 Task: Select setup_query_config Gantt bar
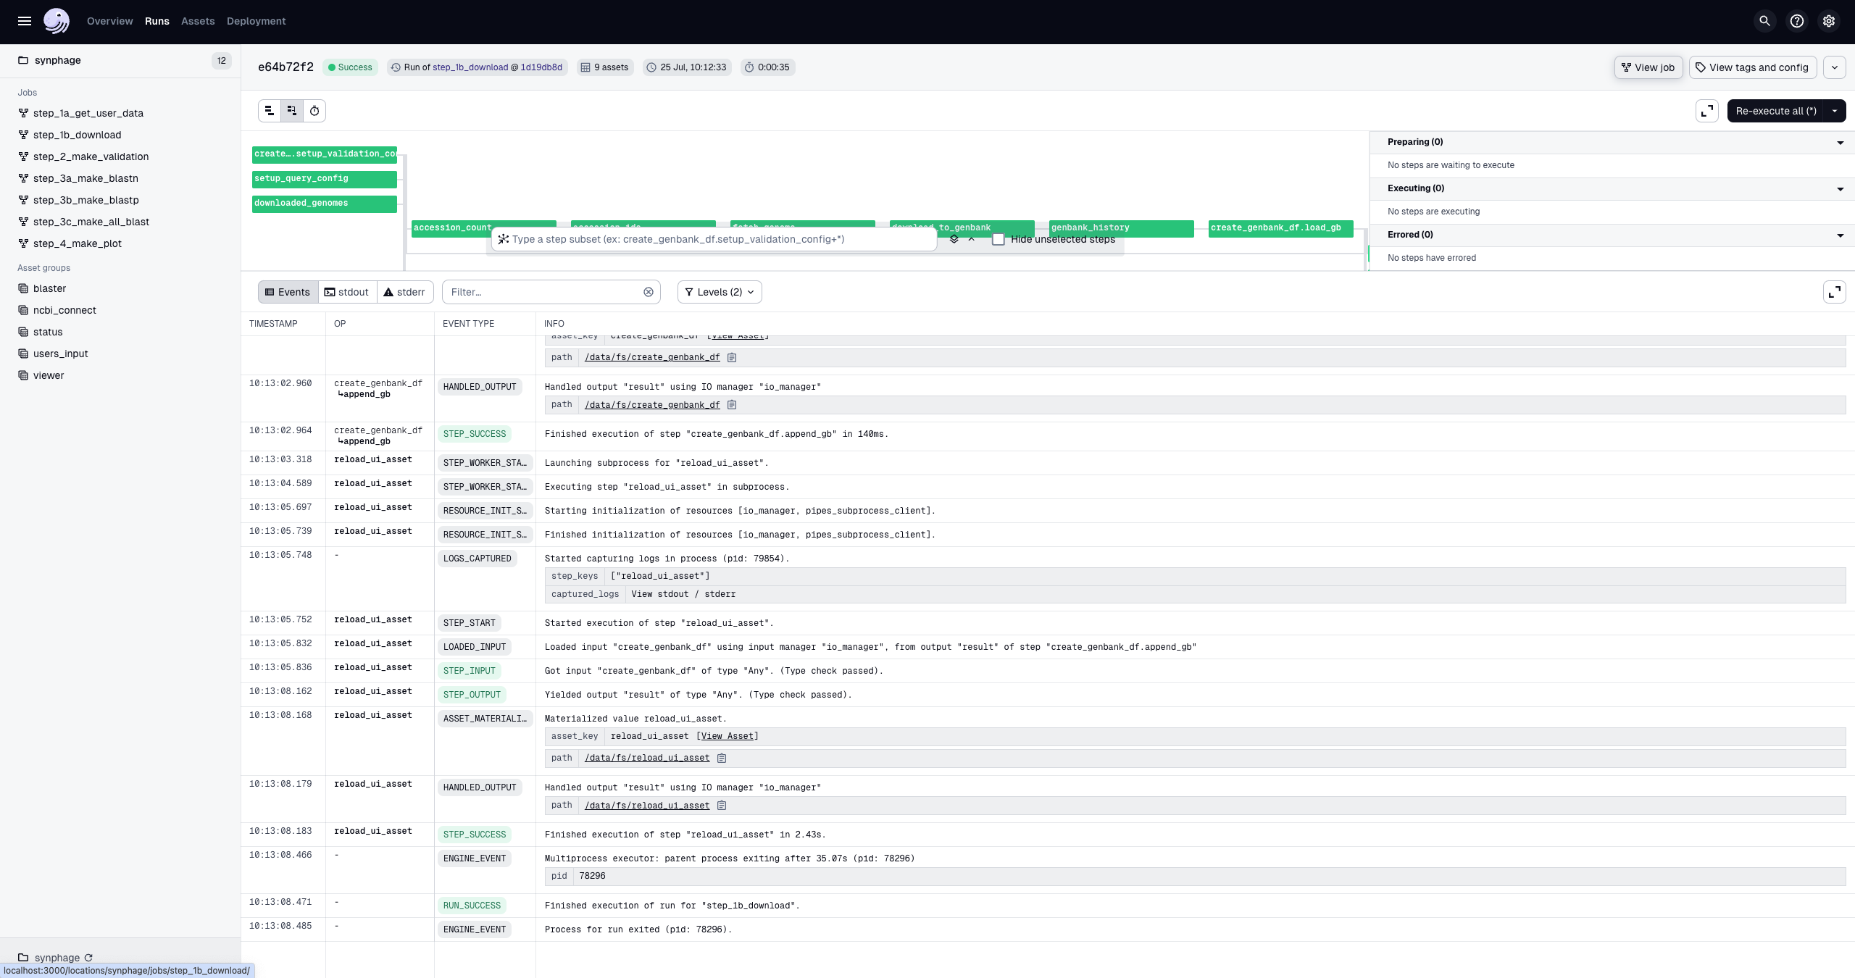(x=324, y=179)
